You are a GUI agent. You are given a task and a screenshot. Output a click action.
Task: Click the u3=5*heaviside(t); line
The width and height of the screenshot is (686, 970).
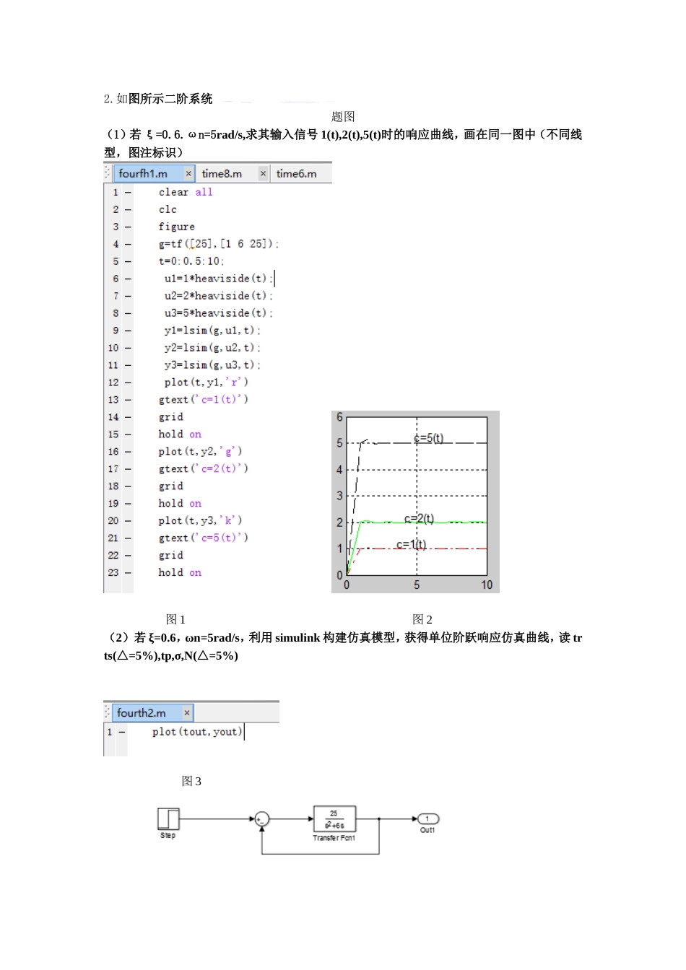(219, 313)
